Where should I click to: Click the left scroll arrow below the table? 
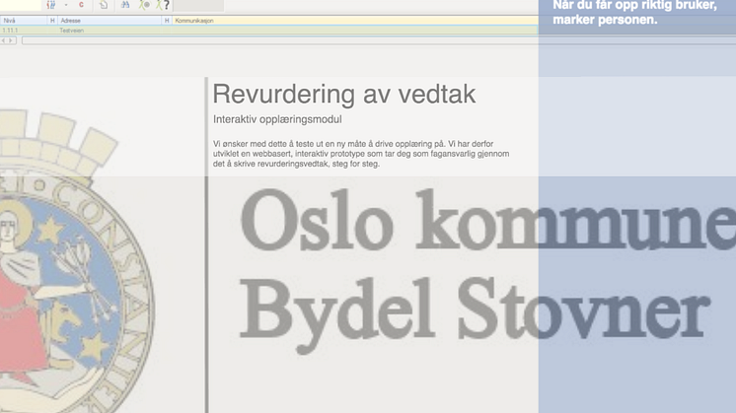point(4,40)
